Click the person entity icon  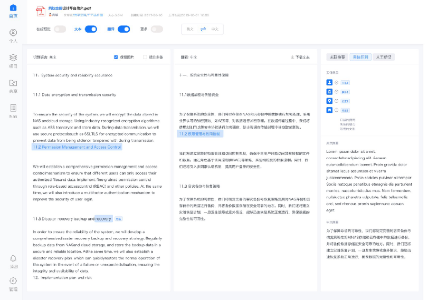click(329, 82)
